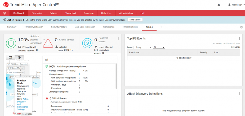The width and height of the screenshot is (245, 116).
Task: Sort by Total column header
Action: click(x=226, y=52)
